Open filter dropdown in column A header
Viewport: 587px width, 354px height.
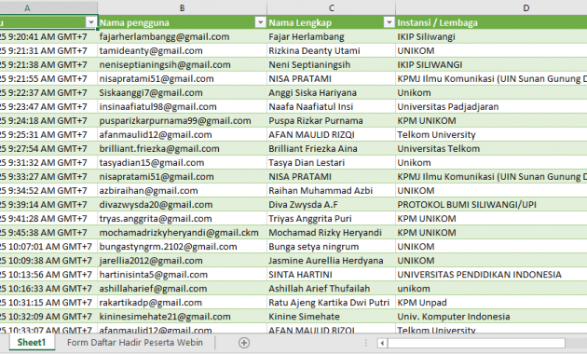91,22
